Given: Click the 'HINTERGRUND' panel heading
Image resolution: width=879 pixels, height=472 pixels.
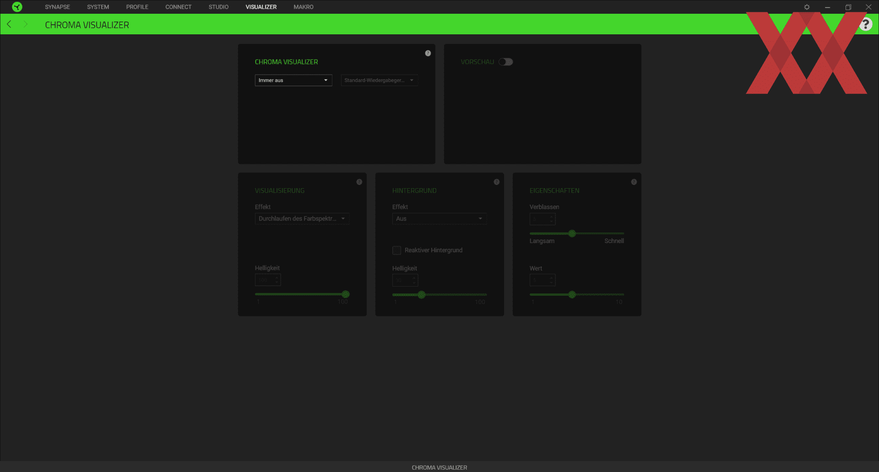Looking at the screenshot, I should 414,190.
